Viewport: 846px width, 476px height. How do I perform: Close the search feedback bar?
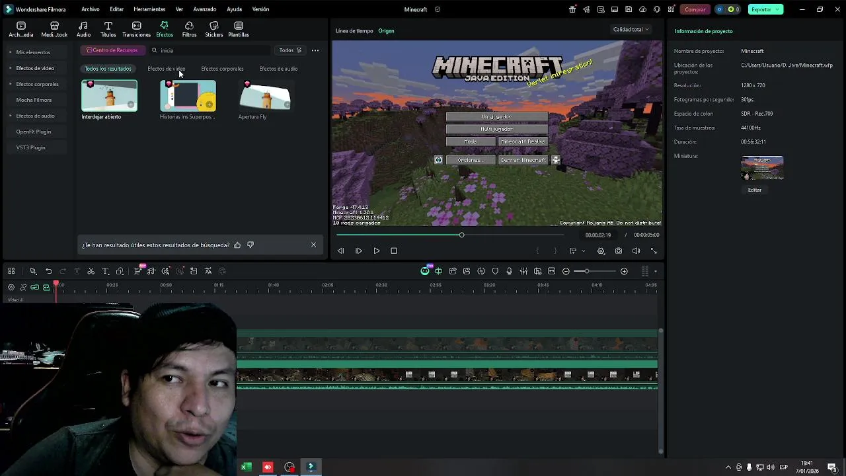point(313,245)
